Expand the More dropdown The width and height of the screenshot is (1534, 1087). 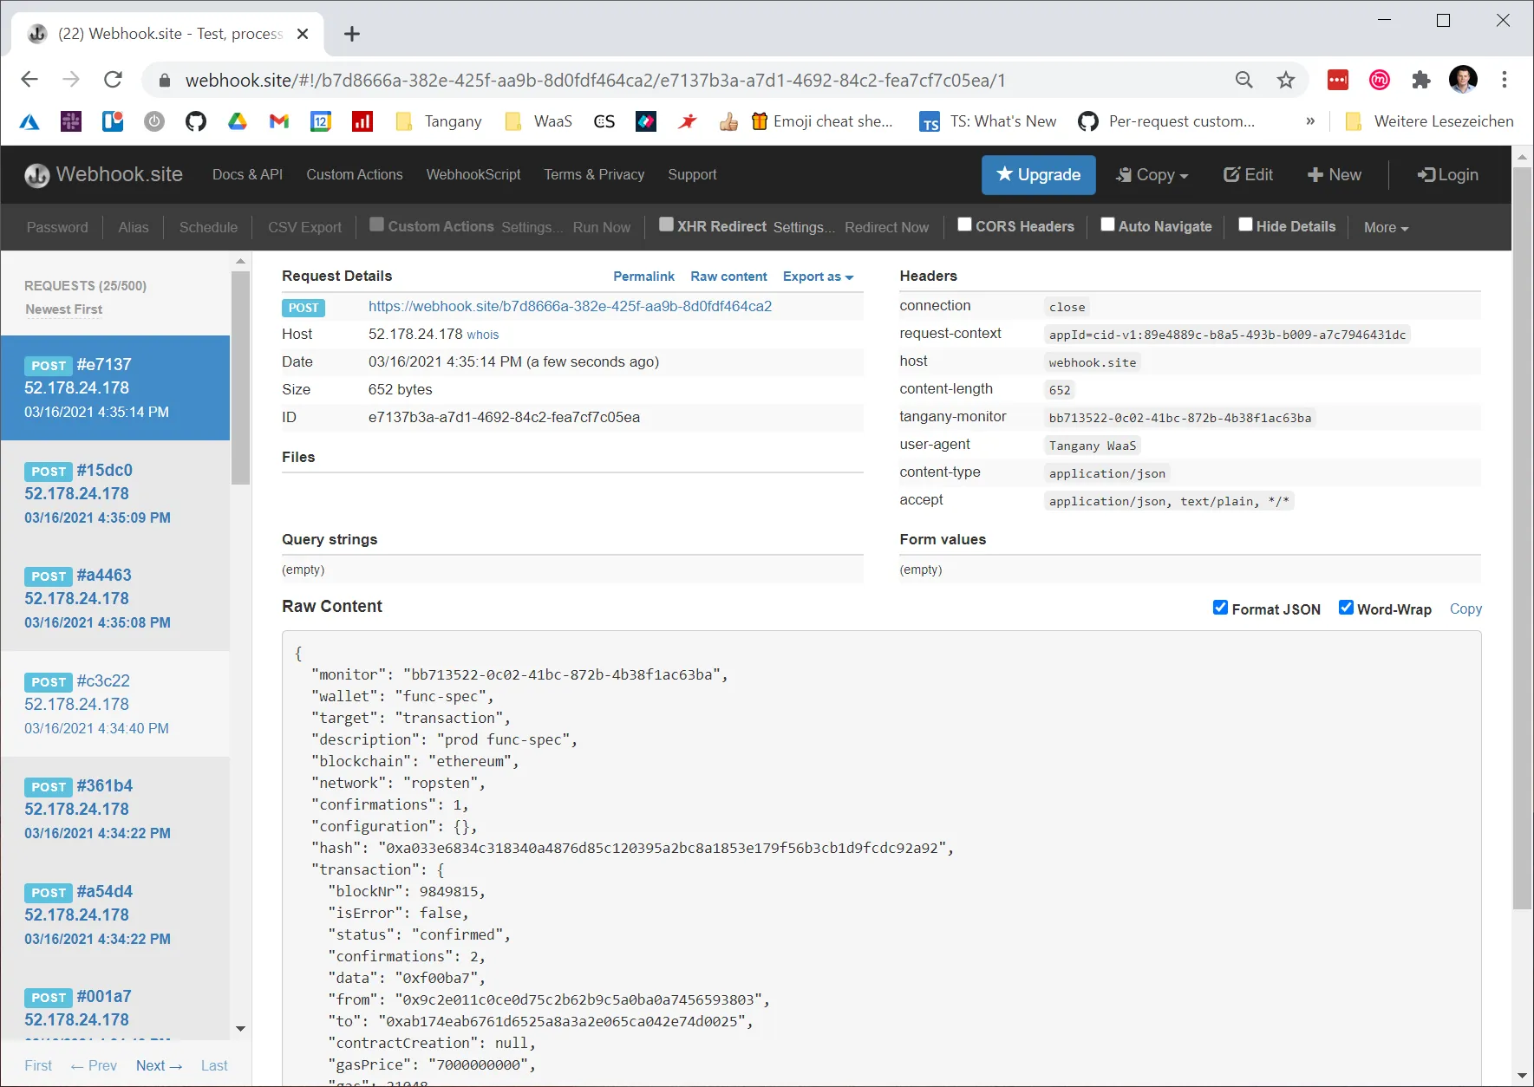[x=1386, y=227]
